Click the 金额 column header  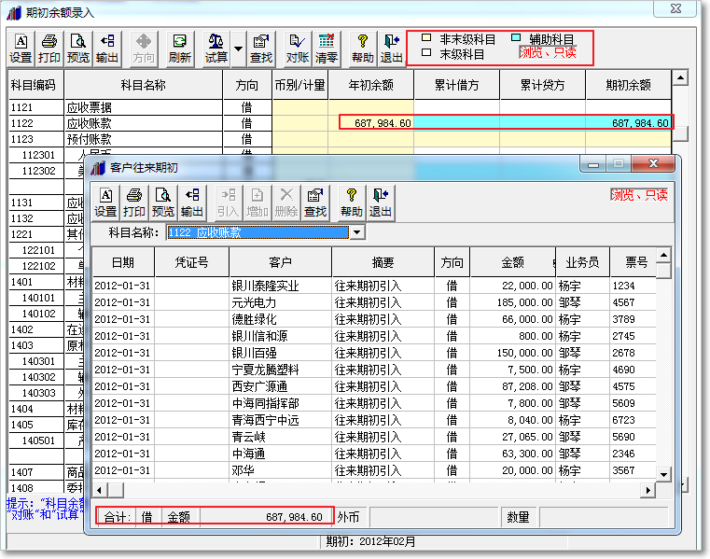click(x=511, y=263)
